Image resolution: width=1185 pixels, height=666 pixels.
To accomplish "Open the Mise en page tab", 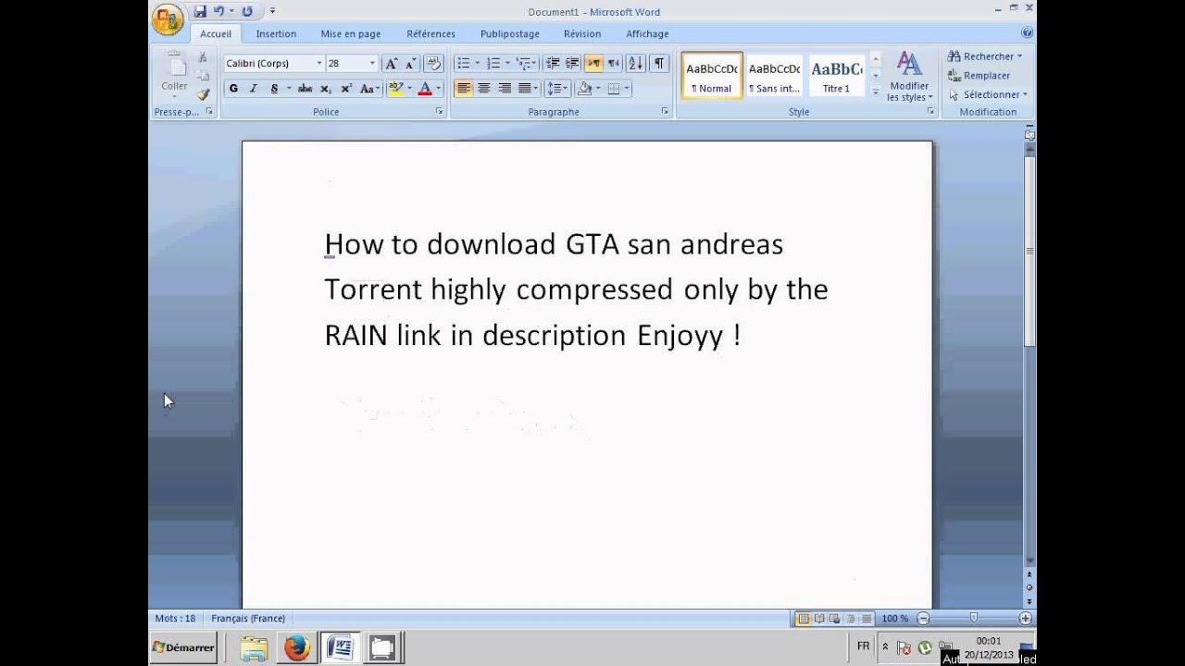I will point(351,33).
